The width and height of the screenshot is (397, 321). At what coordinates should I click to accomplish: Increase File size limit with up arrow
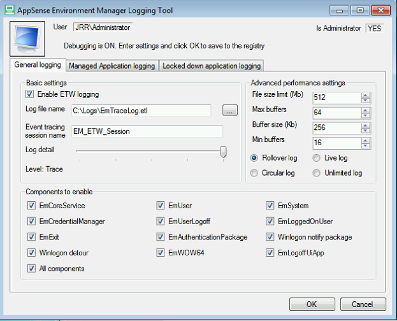[x=365, y=96]
